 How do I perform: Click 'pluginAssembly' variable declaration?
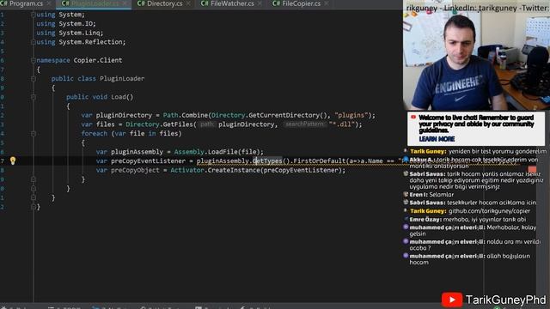pyautogui.click(x=137, y=152)
